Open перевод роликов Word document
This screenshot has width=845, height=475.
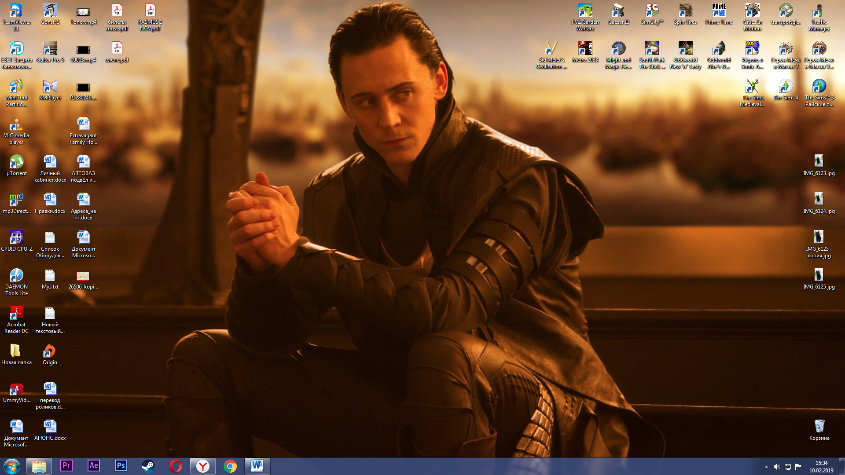[50, 395]
